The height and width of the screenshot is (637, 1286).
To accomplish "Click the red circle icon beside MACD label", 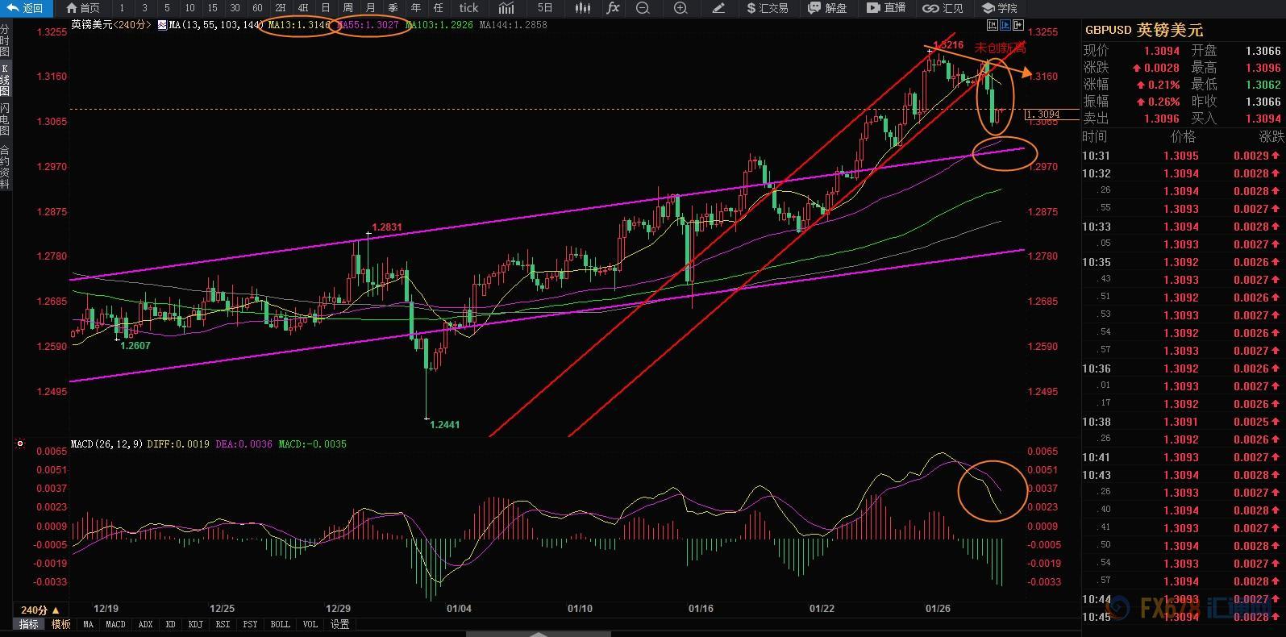I will point(20,443).
